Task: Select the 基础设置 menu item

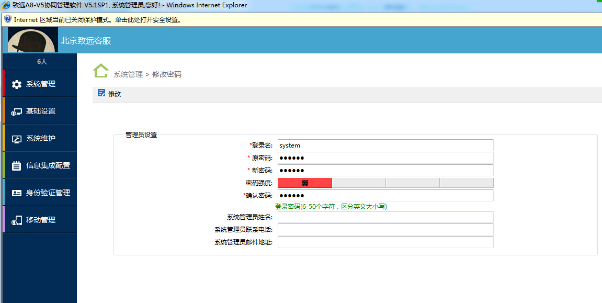Action: tap(41, 111)
